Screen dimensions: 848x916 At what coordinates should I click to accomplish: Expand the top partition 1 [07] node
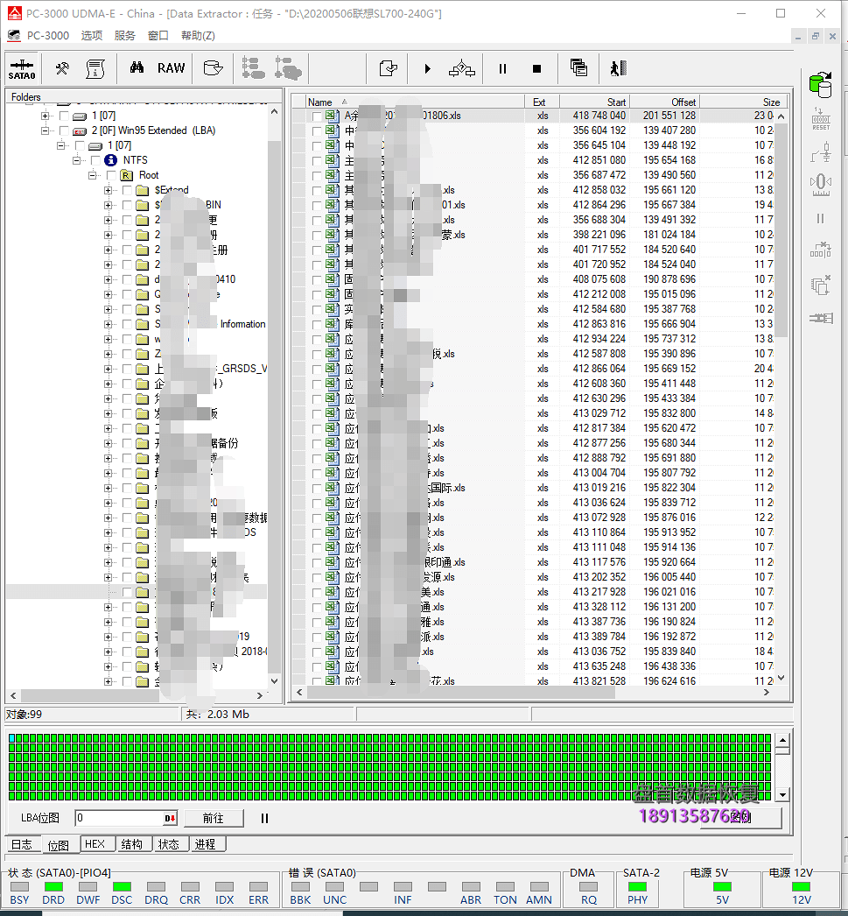coord(45,116)
